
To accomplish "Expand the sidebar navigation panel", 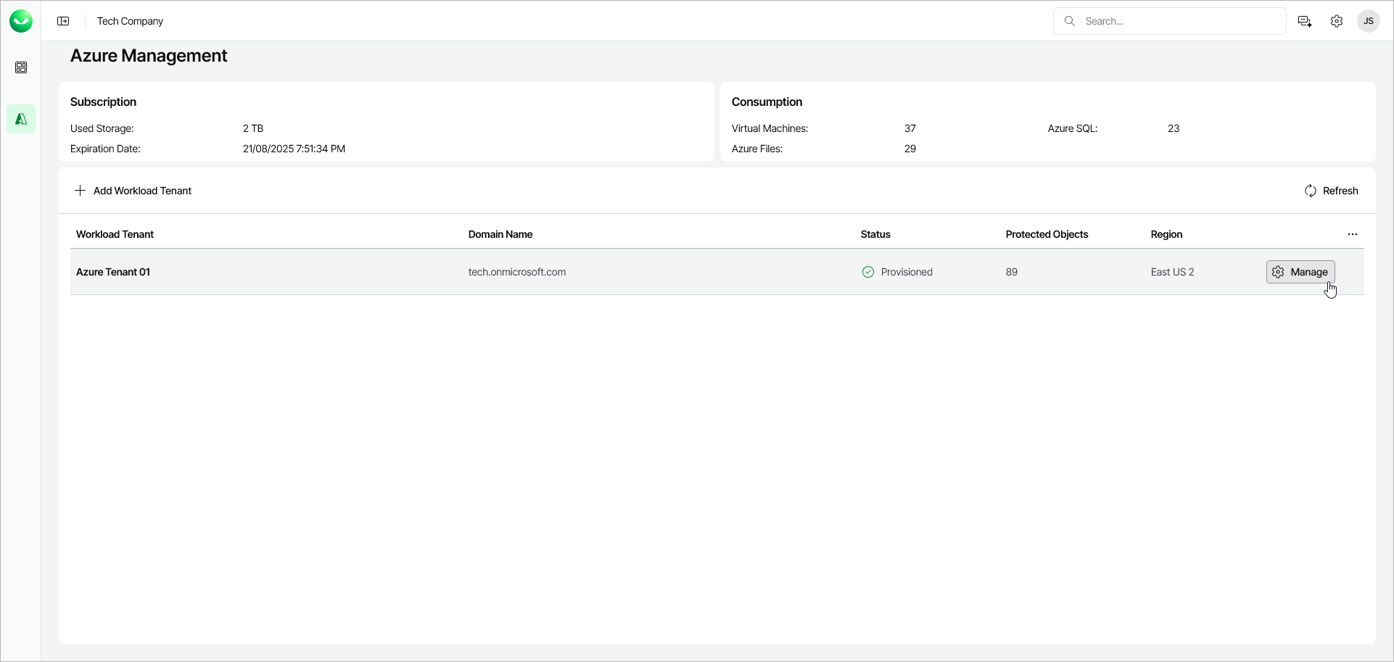I will 64,21.
